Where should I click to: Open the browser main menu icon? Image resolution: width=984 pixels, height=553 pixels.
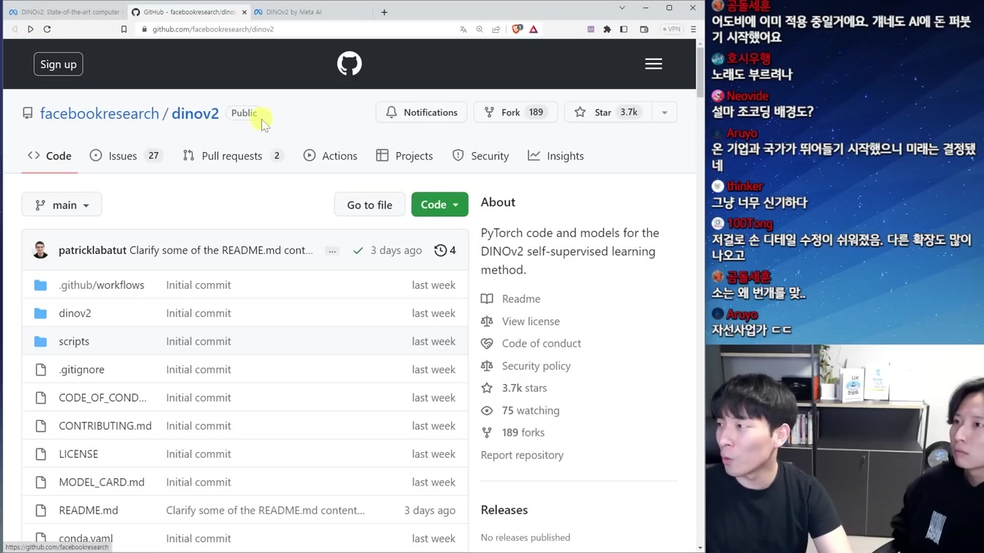tap(693, 29)
